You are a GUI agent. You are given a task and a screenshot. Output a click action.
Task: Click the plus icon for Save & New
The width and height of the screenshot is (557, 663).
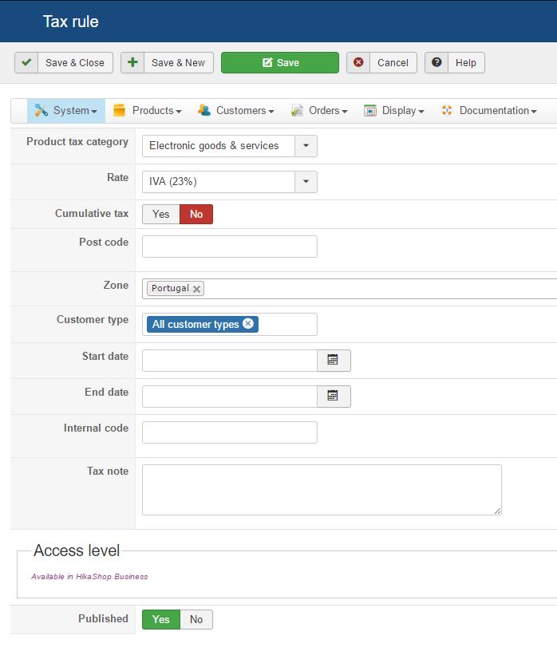(x=132, y=62)
